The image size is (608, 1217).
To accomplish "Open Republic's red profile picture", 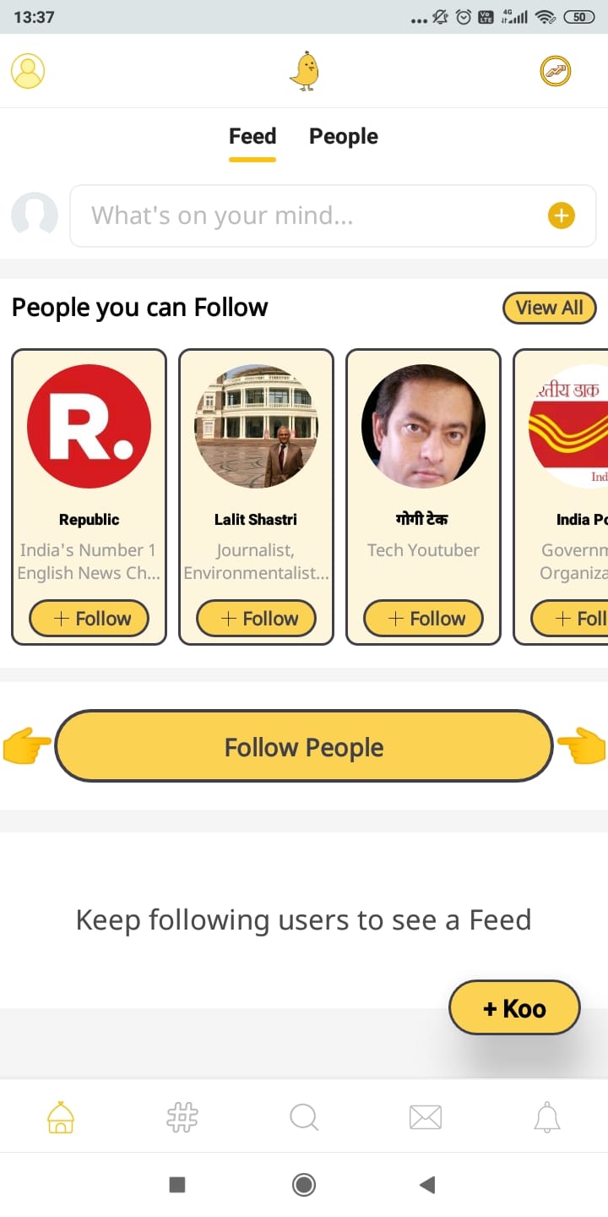I will (90, 427).
